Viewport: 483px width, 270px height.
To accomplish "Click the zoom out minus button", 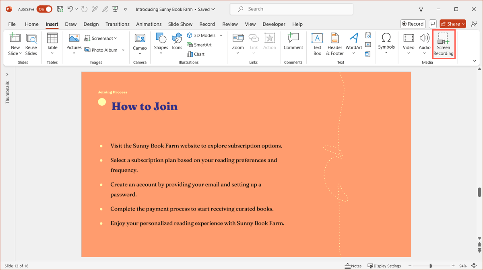I will (410, 266).
